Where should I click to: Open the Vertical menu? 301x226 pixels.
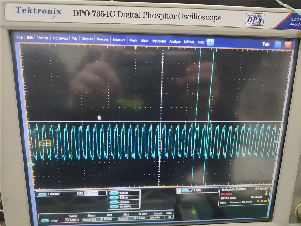pos(43,38)
